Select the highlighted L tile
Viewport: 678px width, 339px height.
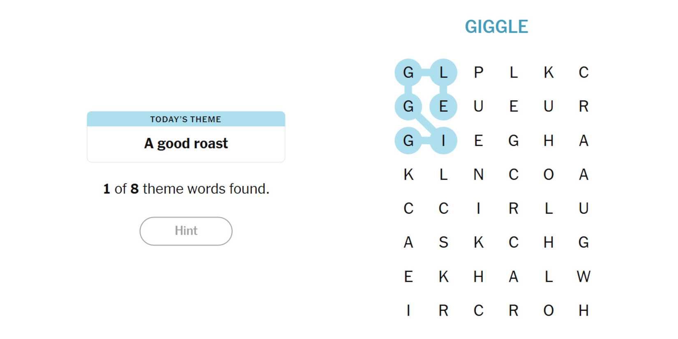(443, 72)
